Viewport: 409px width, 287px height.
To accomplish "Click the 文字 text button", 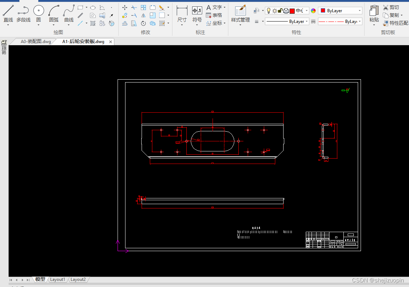I will tap(214, 7).
